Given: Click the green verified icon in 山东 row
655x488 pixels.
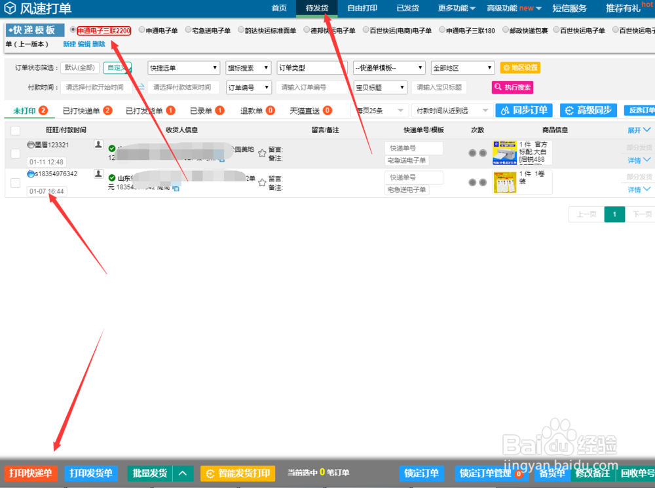Looking at the screenshot, I should [x=111, y=178].
